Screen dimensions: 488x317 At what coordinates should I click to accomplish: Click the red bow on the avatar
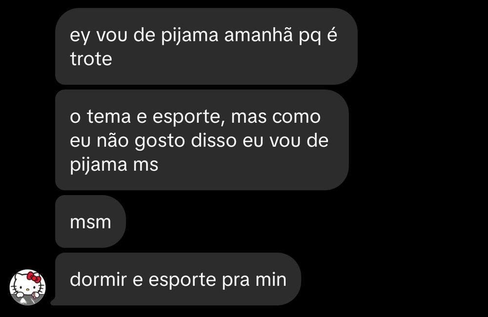(34, 277)
